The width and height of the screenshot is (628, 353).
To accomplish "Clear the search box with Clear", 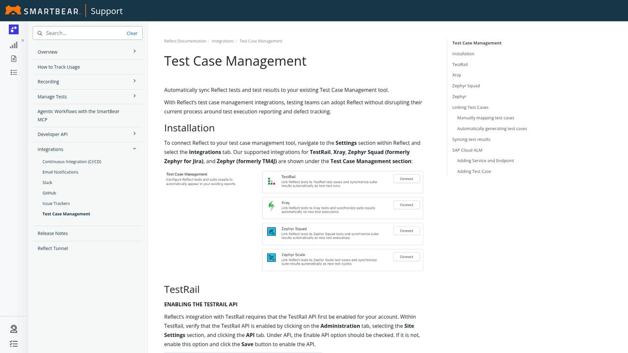I will coord(132,33).
